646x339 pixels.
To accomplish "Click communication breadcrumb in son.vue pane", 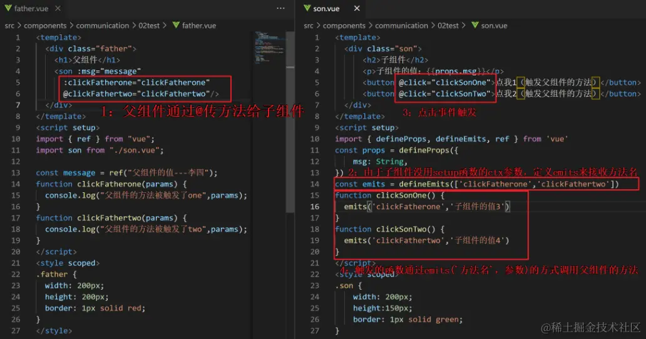I will point(401,26).
